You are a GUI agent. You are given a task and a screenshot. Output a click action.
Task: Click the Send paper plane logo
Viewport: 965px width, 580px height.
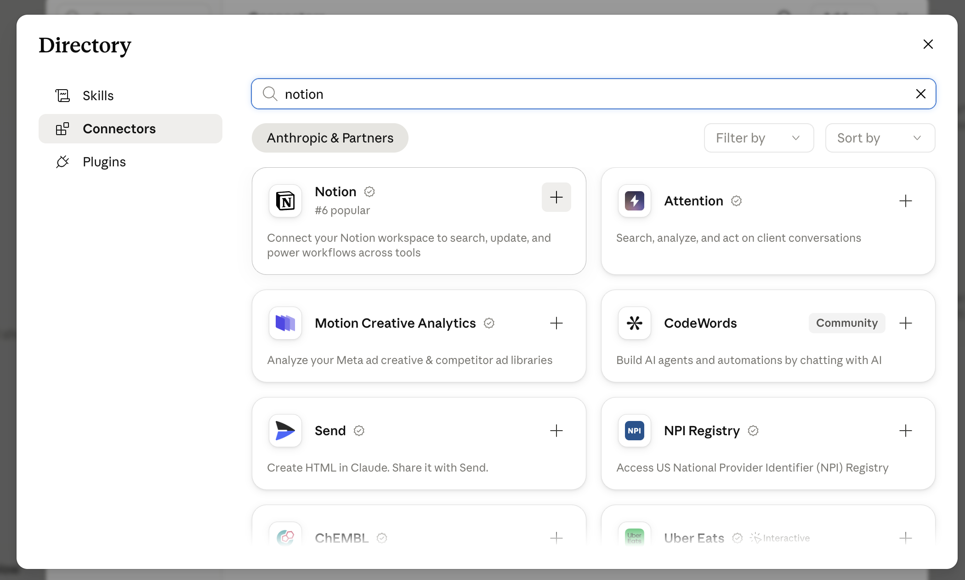point(285,431)
